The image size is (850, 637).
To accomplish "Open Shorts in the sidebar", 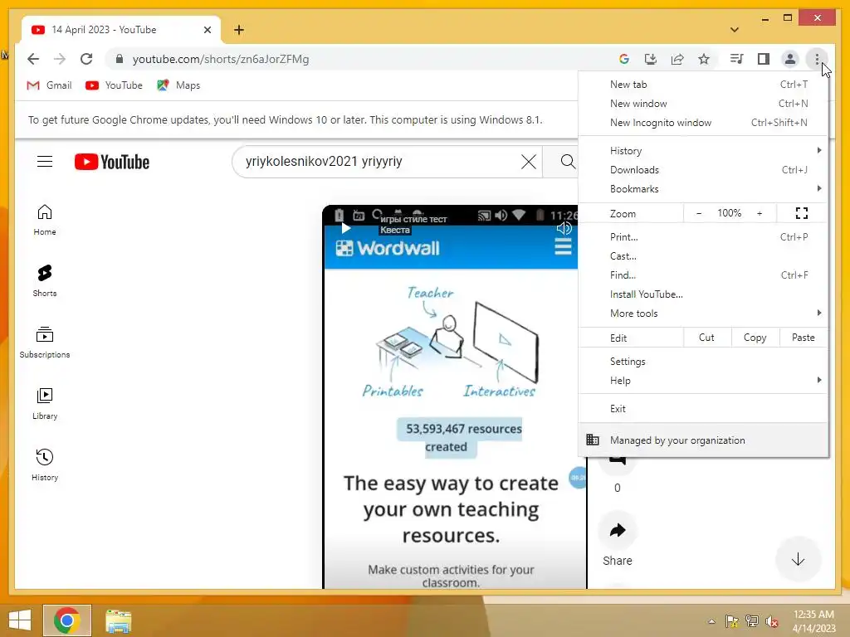I will [x=45, y=280].
